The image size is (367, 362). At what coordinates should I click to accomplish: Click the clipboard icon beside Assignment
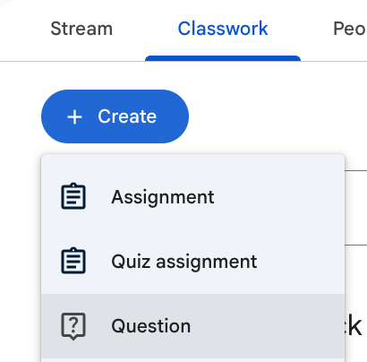pos(73,196)
